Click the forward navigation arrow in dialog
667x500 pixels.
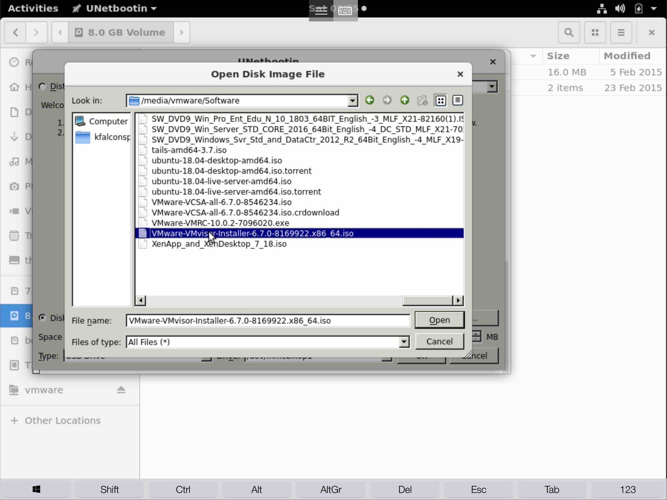tap(387, 100)
